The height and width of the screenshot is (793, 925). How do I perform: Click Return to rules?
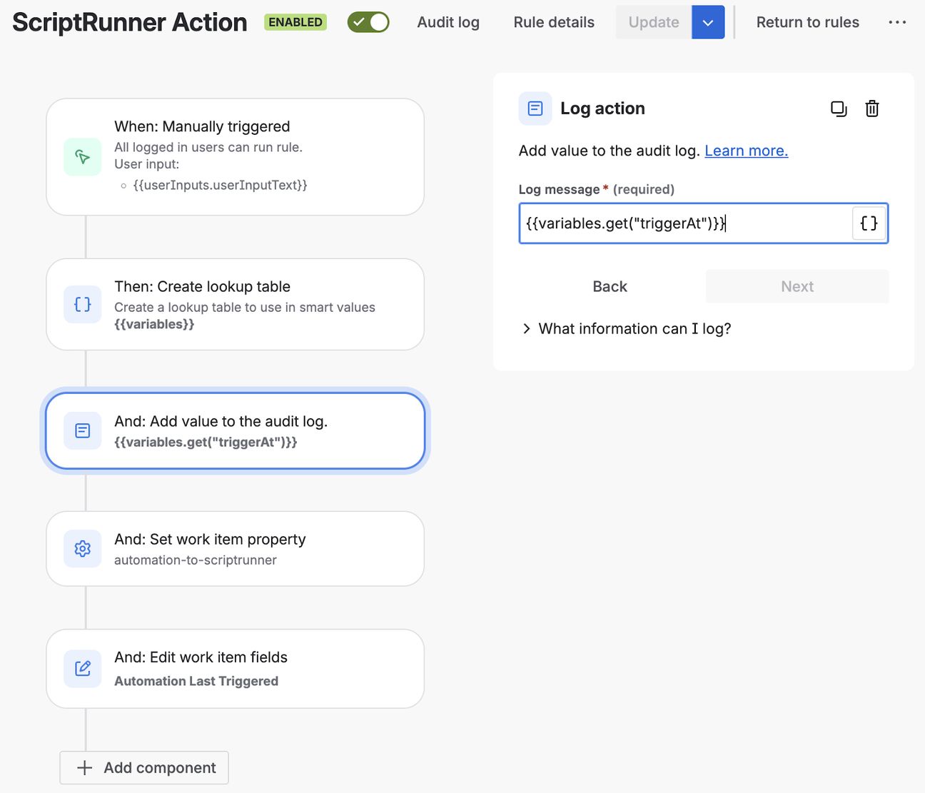[x=808, y=22]
